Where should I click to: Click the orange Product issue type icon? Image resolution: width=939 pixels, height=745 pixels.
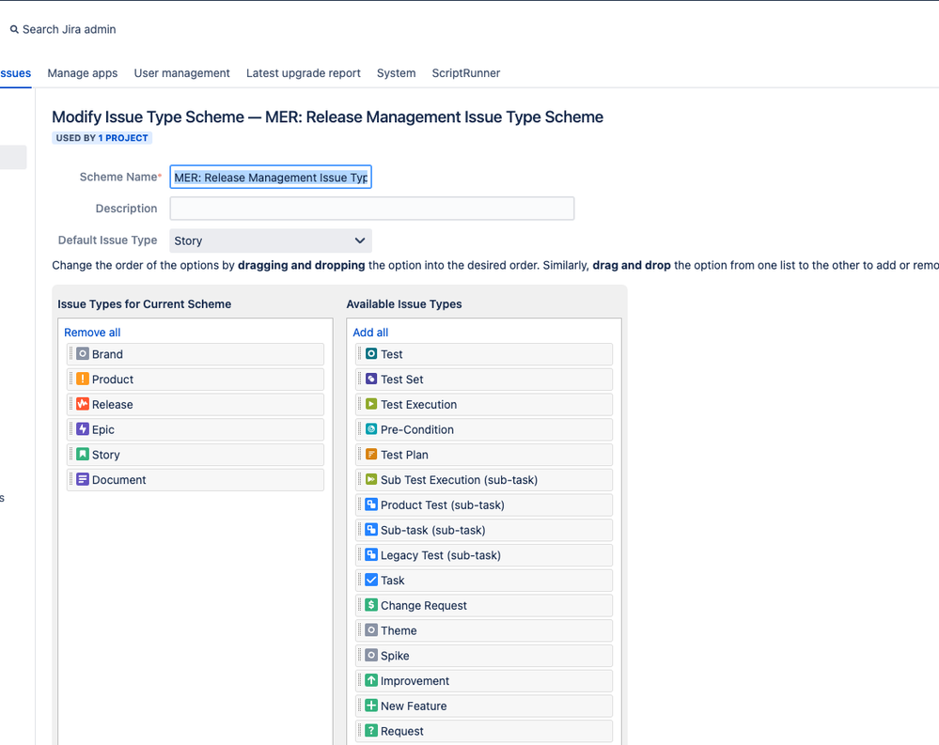click(83, 379)
